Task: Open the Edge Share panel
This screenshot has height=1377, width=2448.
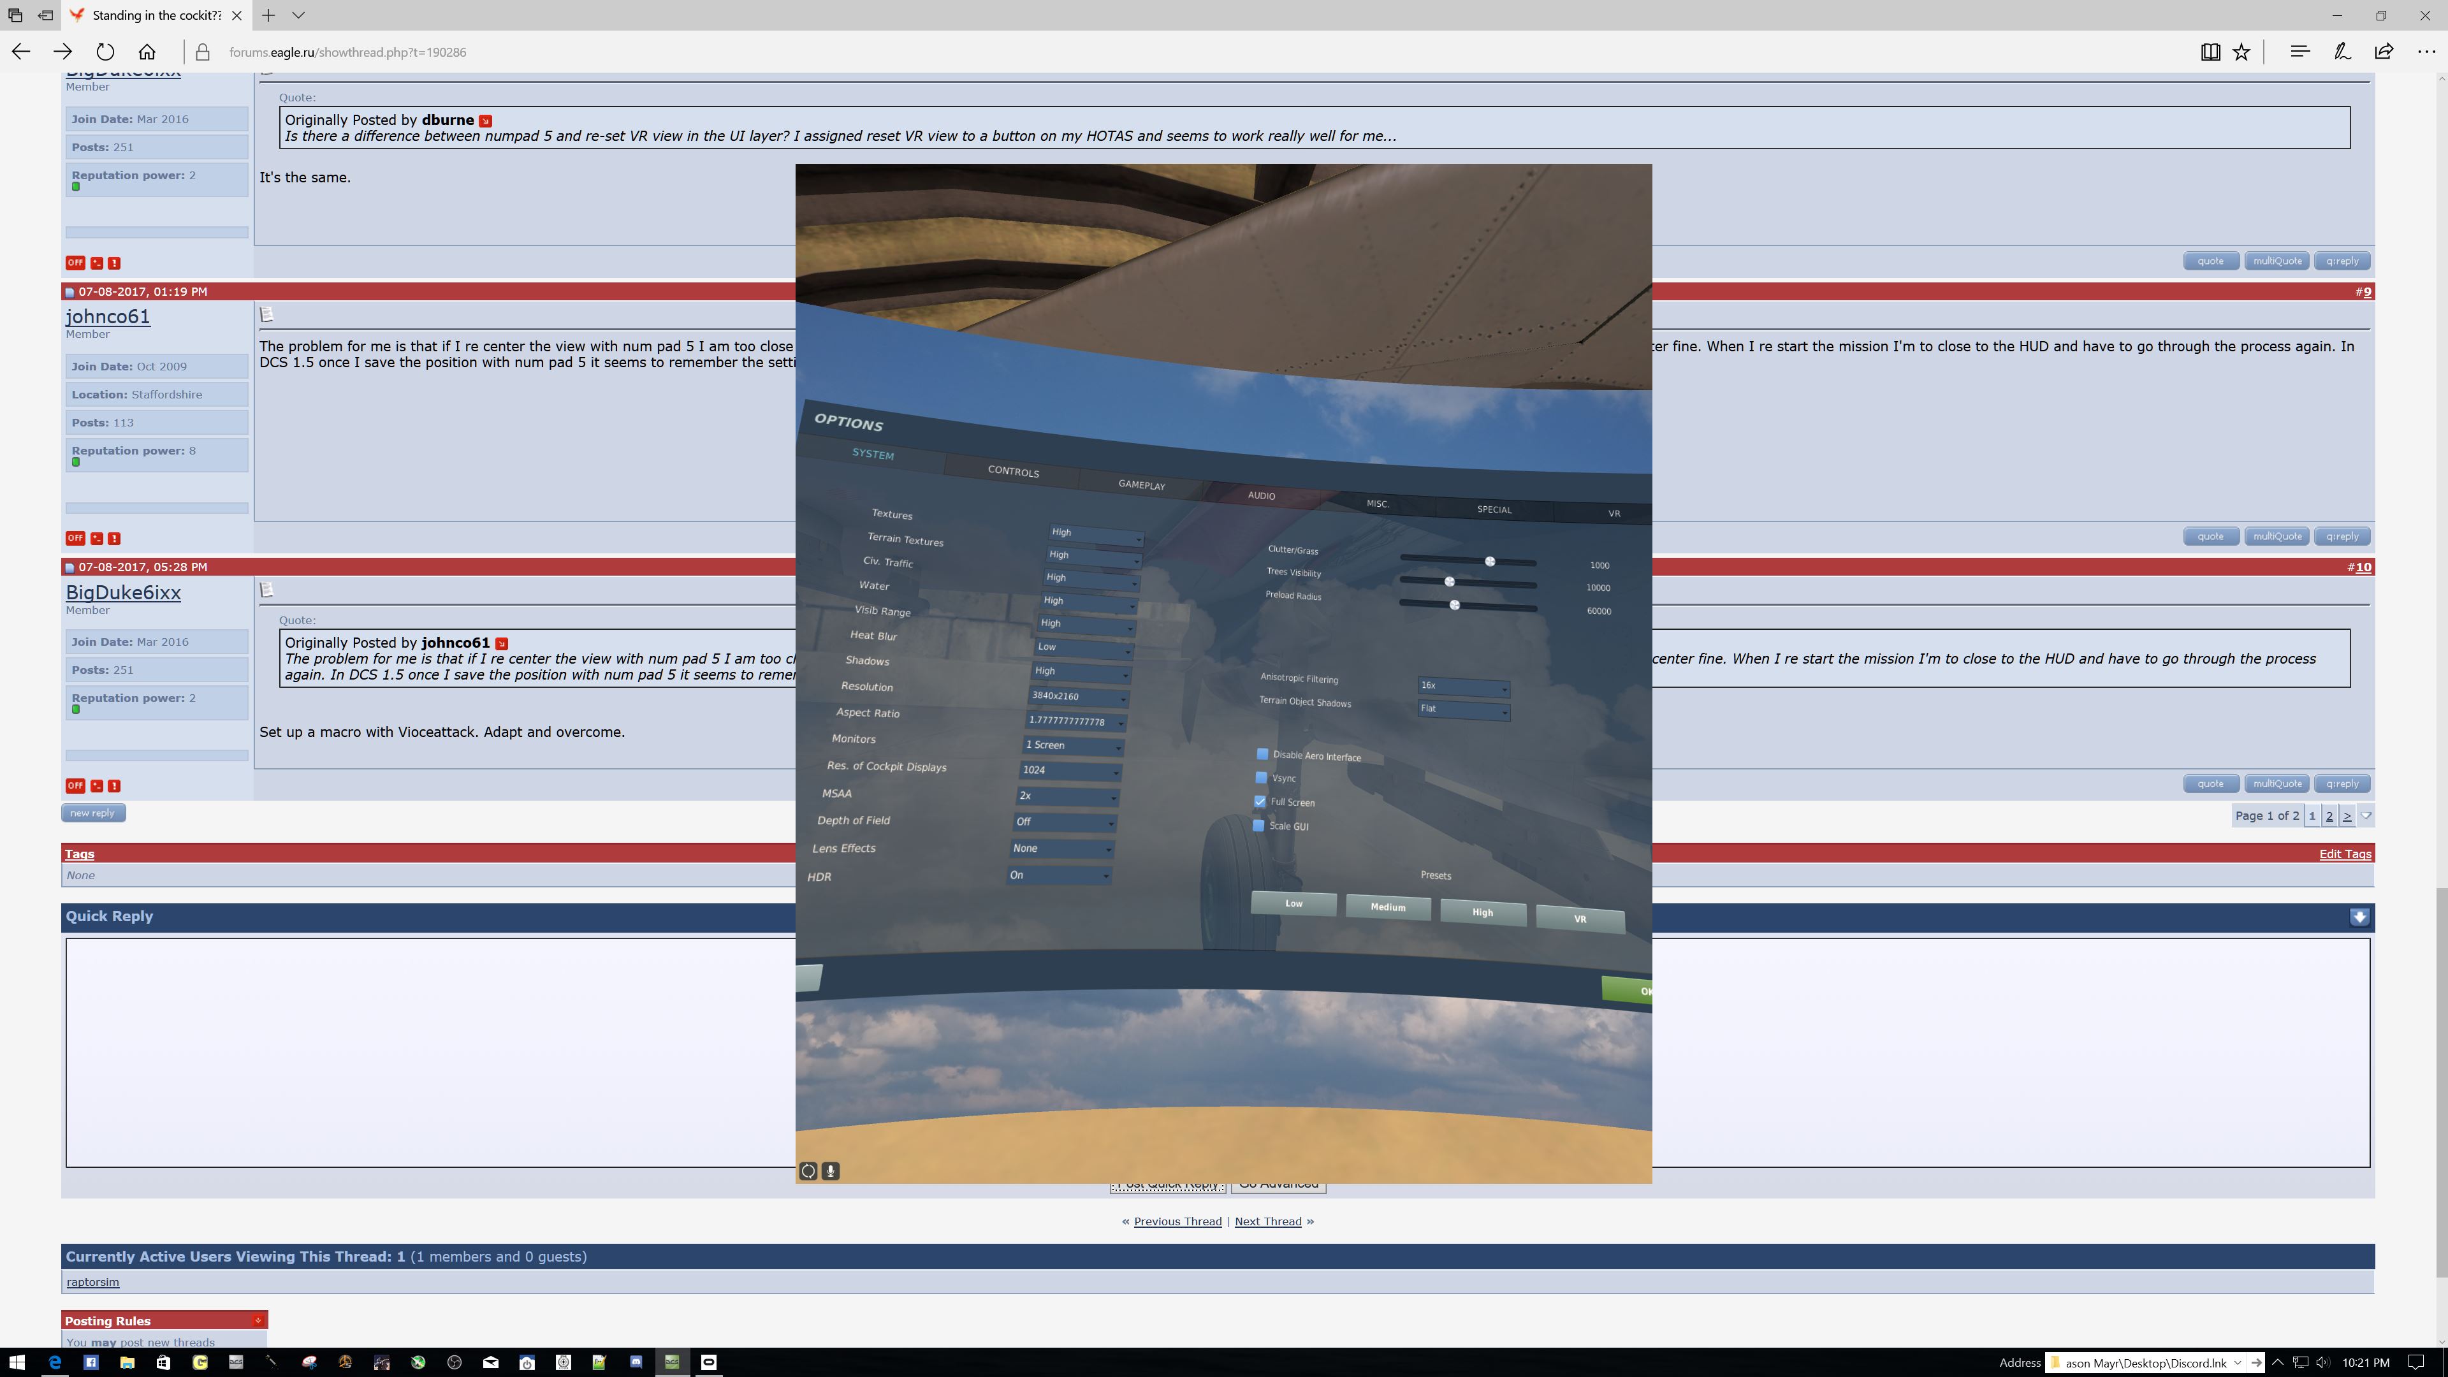Action: 2384,51
